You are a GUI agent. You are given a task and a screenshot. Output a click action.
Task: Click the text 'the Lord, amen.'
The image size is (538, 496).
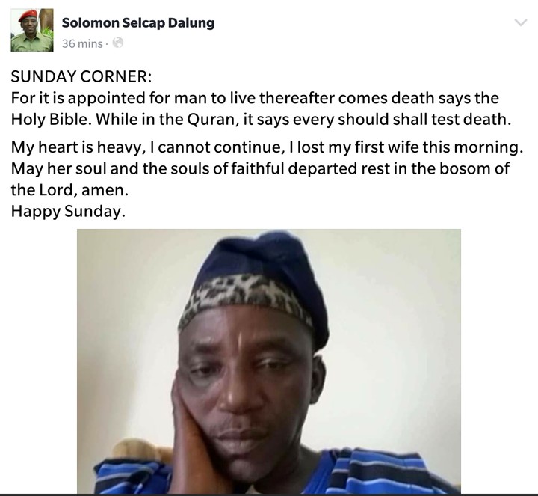point(69,190)
